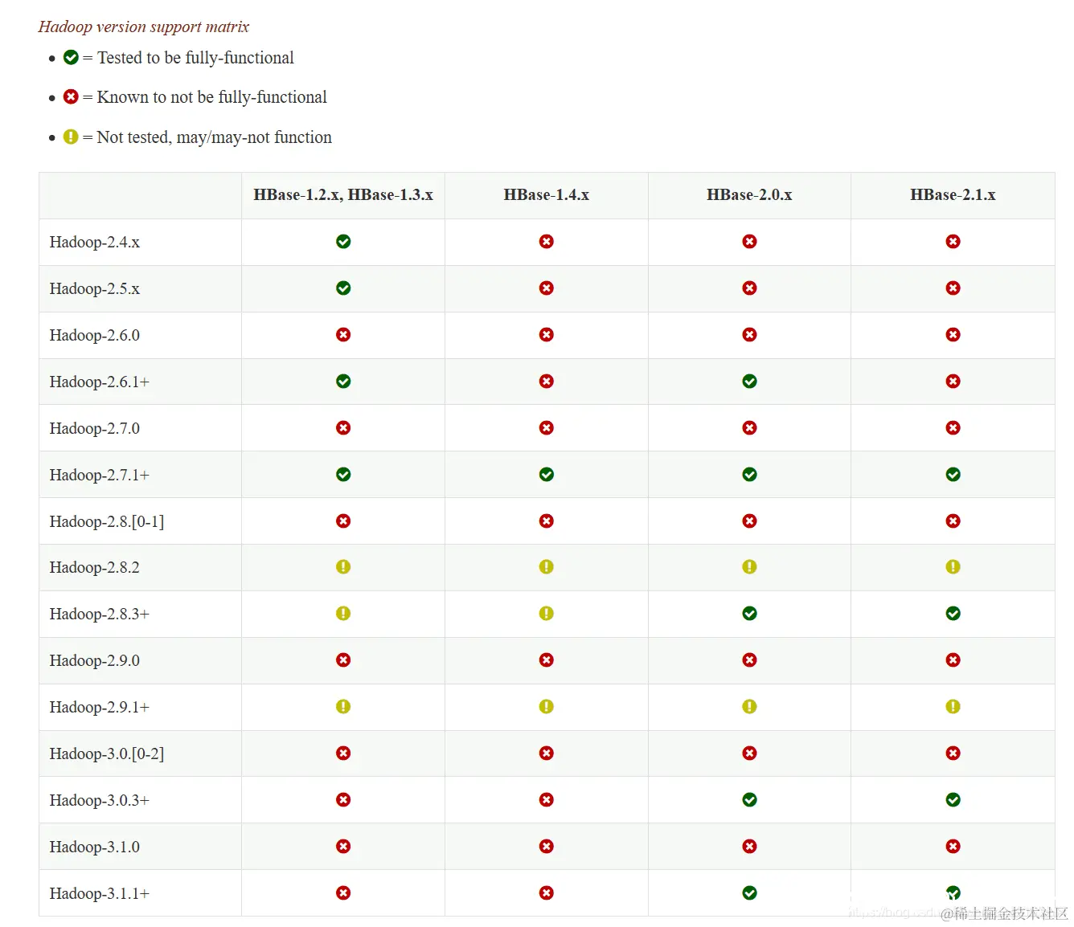Click yellow exclamation icon in the legend

pos(71,137)
